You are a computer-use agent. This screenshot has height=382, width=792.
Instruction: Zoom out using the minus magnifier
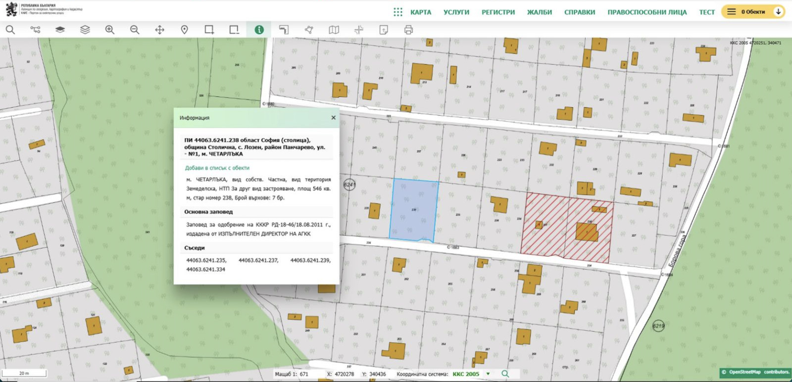pos(135,30)
